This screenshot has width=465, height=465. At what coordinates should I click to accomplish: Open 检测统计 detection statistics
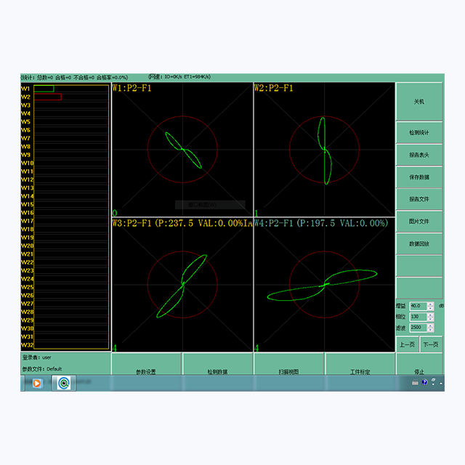coord(419,132)
